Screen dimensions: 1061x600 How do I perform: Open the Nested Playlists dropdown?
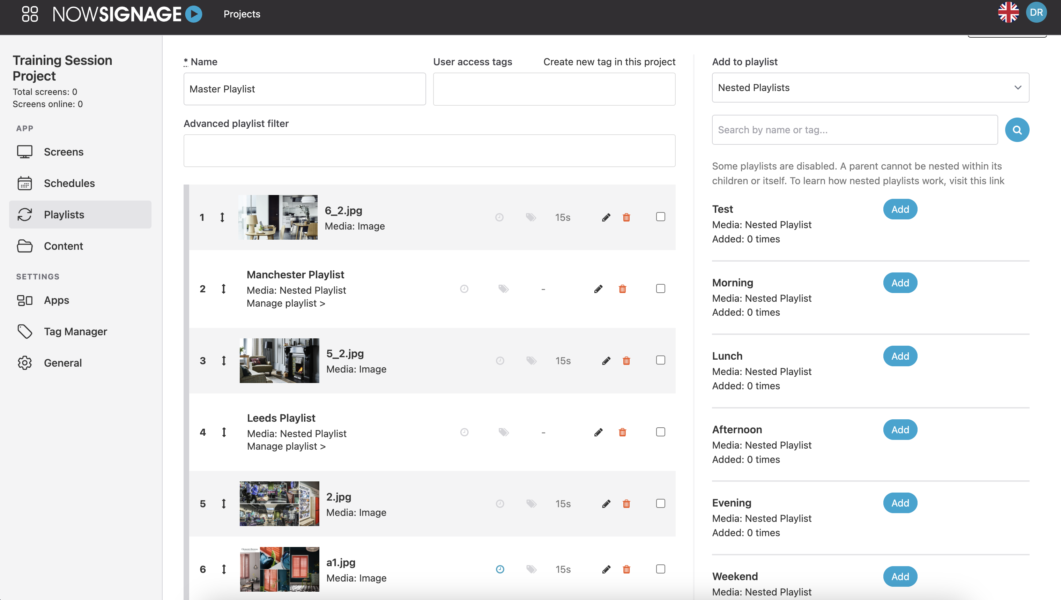point(870,87)
